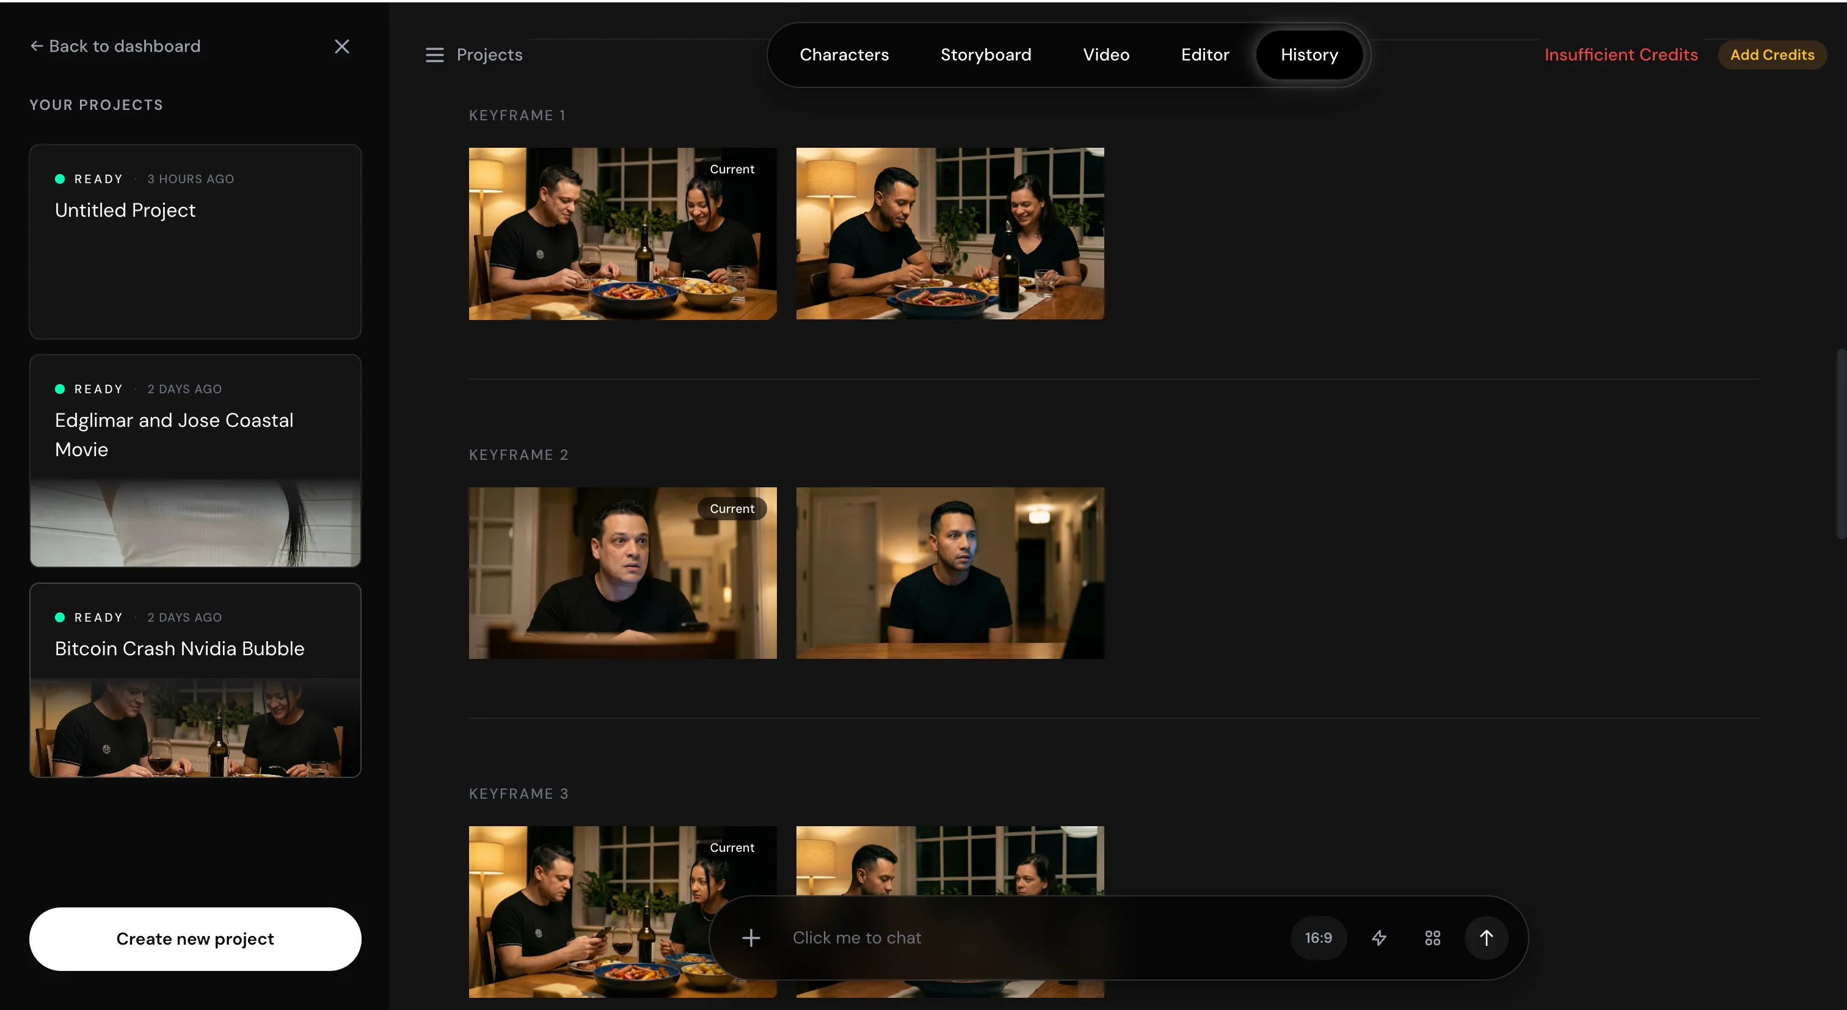Image resolution: width=1847 pixels, height=1010 pixels.
Task: Switch to the Characters tab
Action: [x=844, y=55]
